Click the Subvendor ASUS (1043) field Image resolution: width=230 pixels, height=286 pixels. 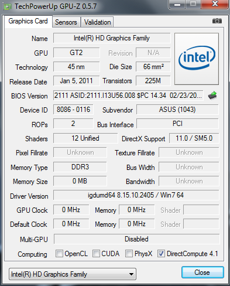177,110
